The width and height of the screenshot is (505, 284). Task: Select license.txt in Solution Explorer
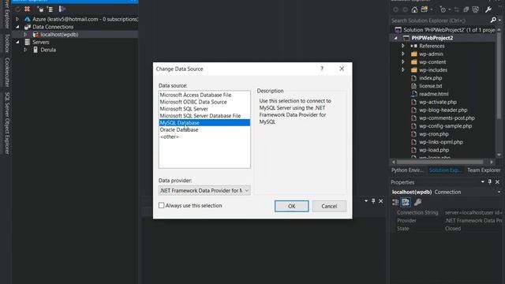tap(430, 86)
